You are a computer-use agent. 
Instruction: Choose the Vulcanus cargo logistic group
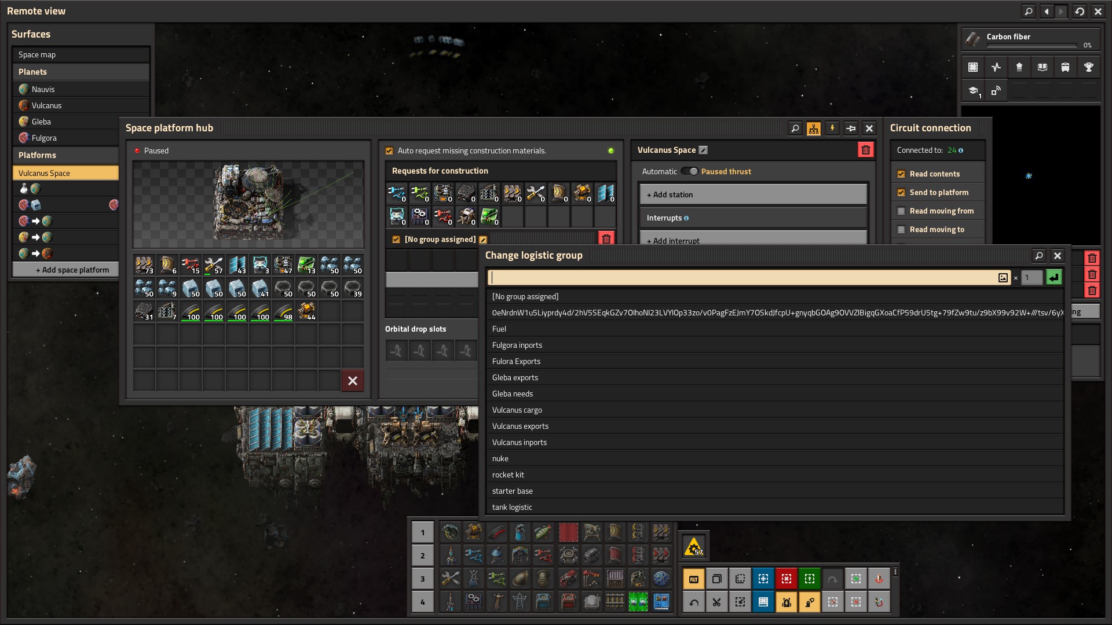coord(775,410)
